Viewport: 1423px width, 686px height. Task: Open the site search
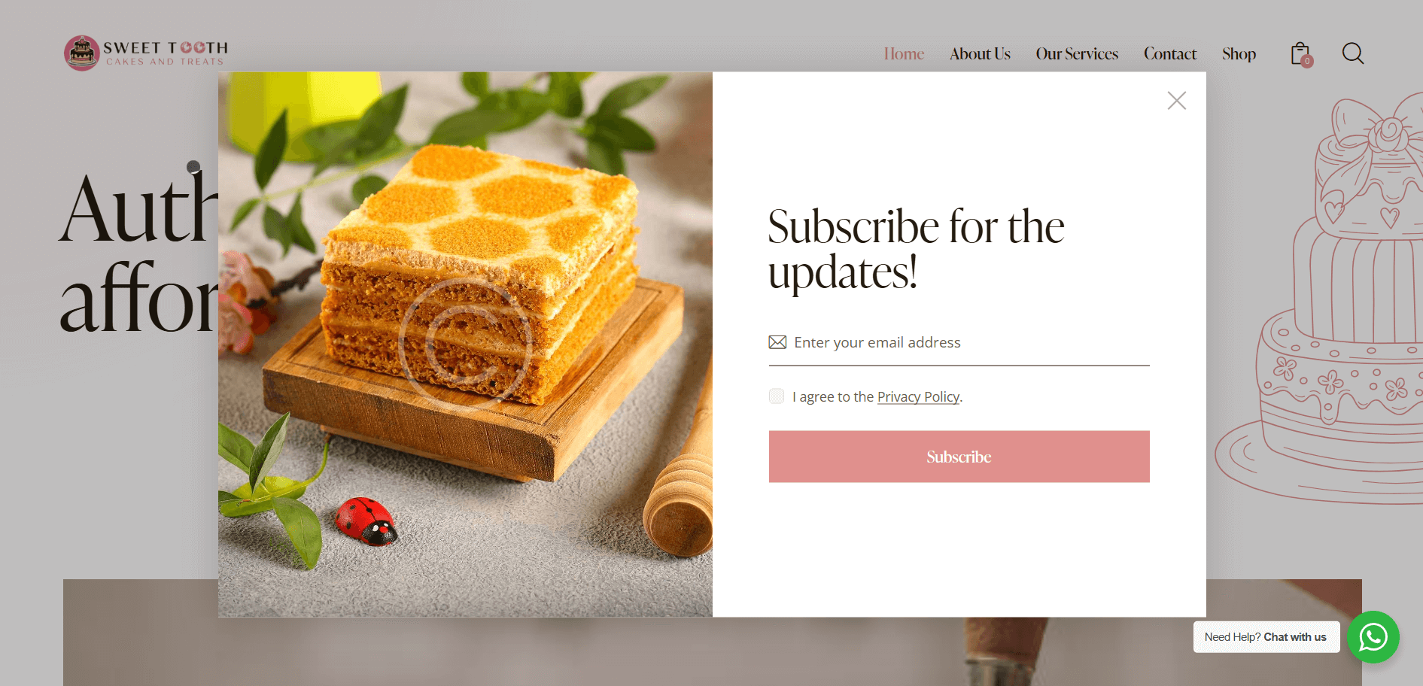coord(1352,53)
